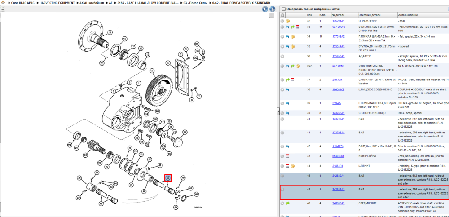The image size is (449, 217).
Task: Click the blue arrow icon in row 36A
Action: click(287, 66)
